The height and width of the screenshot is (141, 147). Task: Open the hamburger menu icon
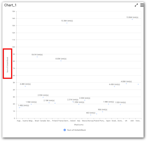coord(142,5)
